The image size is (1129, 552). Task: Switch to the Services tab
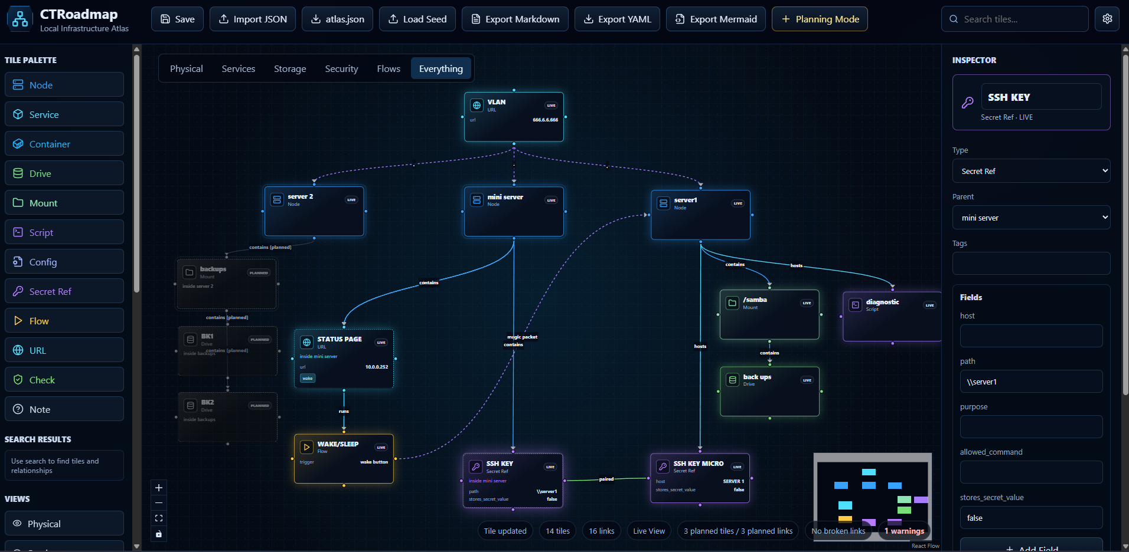(x=239, y=68)
